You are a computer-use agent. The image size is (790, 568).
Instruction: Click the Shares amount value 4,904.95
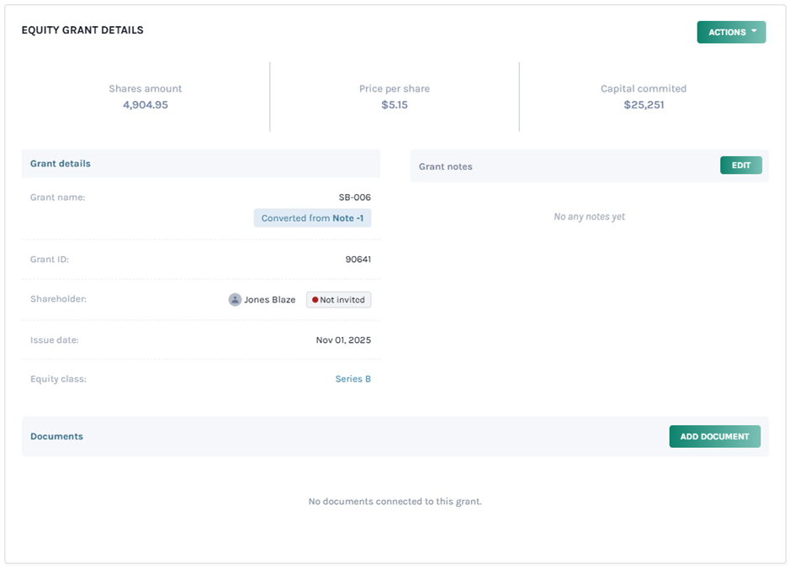tap(145, 105)
